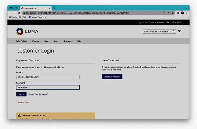The image size is (197, 129).
Task: Go back using the browser back arrow
Action: coord(10,13)
